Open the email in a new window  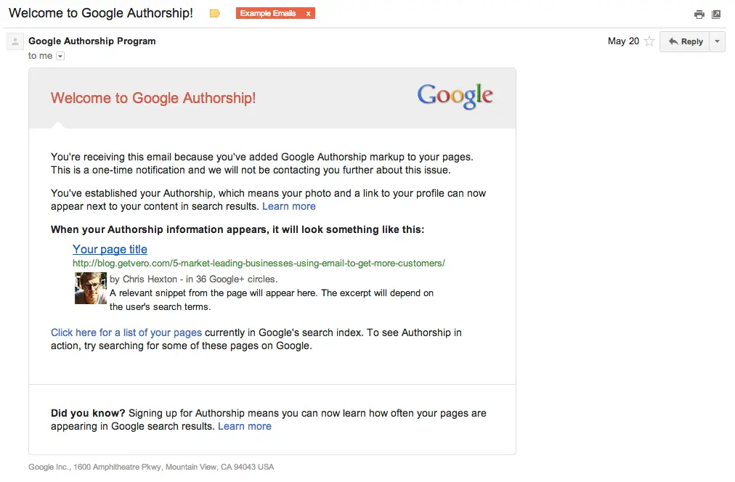tap(718, 13)
